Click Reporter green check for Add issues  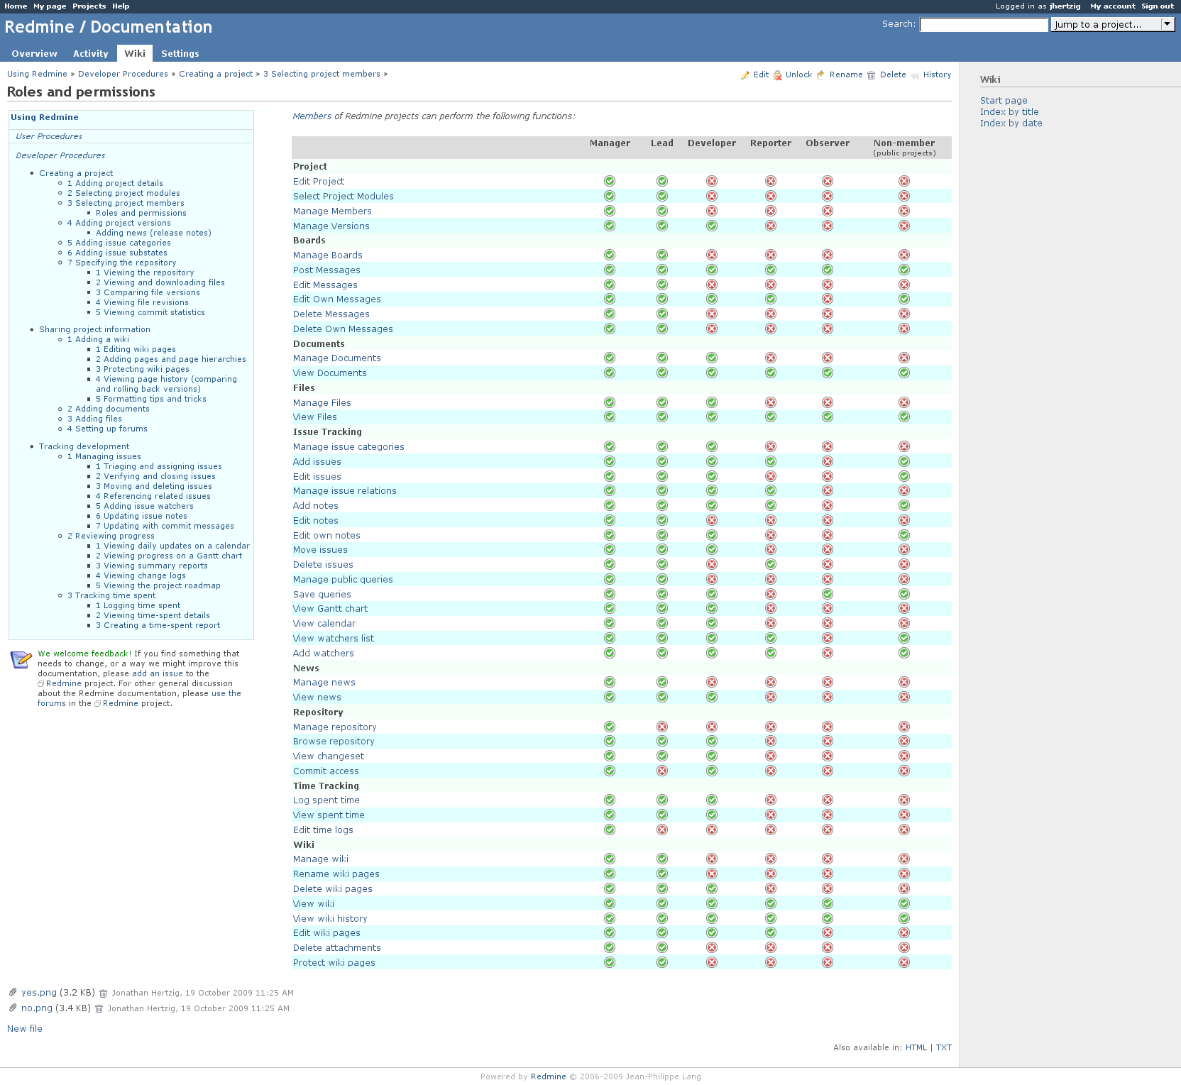pyautogui.click(x=771, y=461)
